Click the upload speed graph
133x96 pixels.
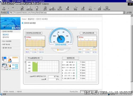click(87, 41)
